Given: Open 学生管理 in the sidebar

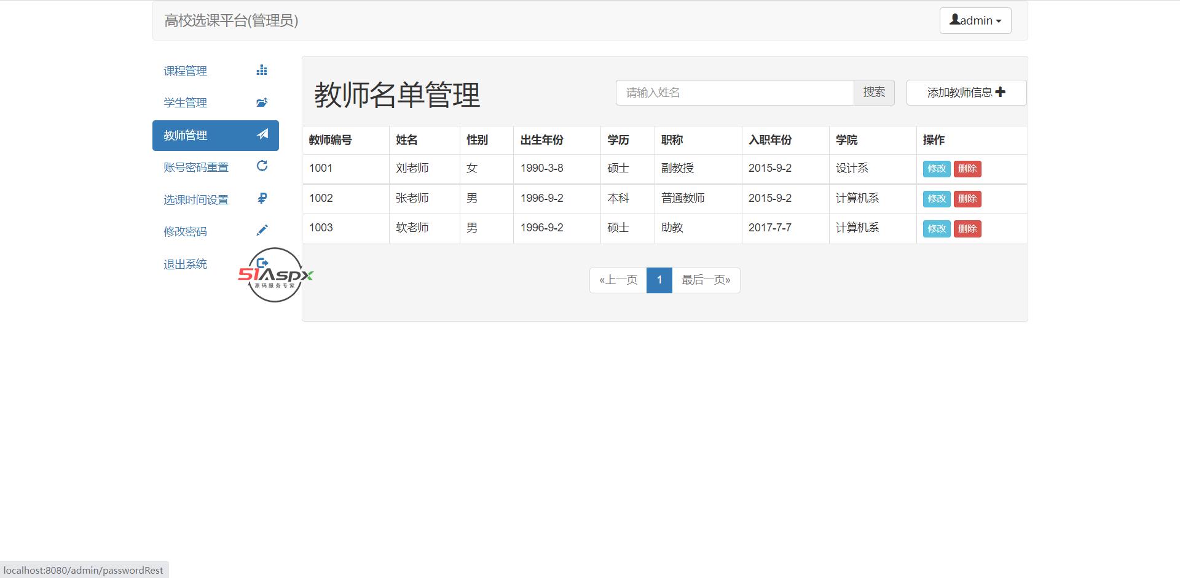Looking at the screenshot, I should tap(216, 103).
